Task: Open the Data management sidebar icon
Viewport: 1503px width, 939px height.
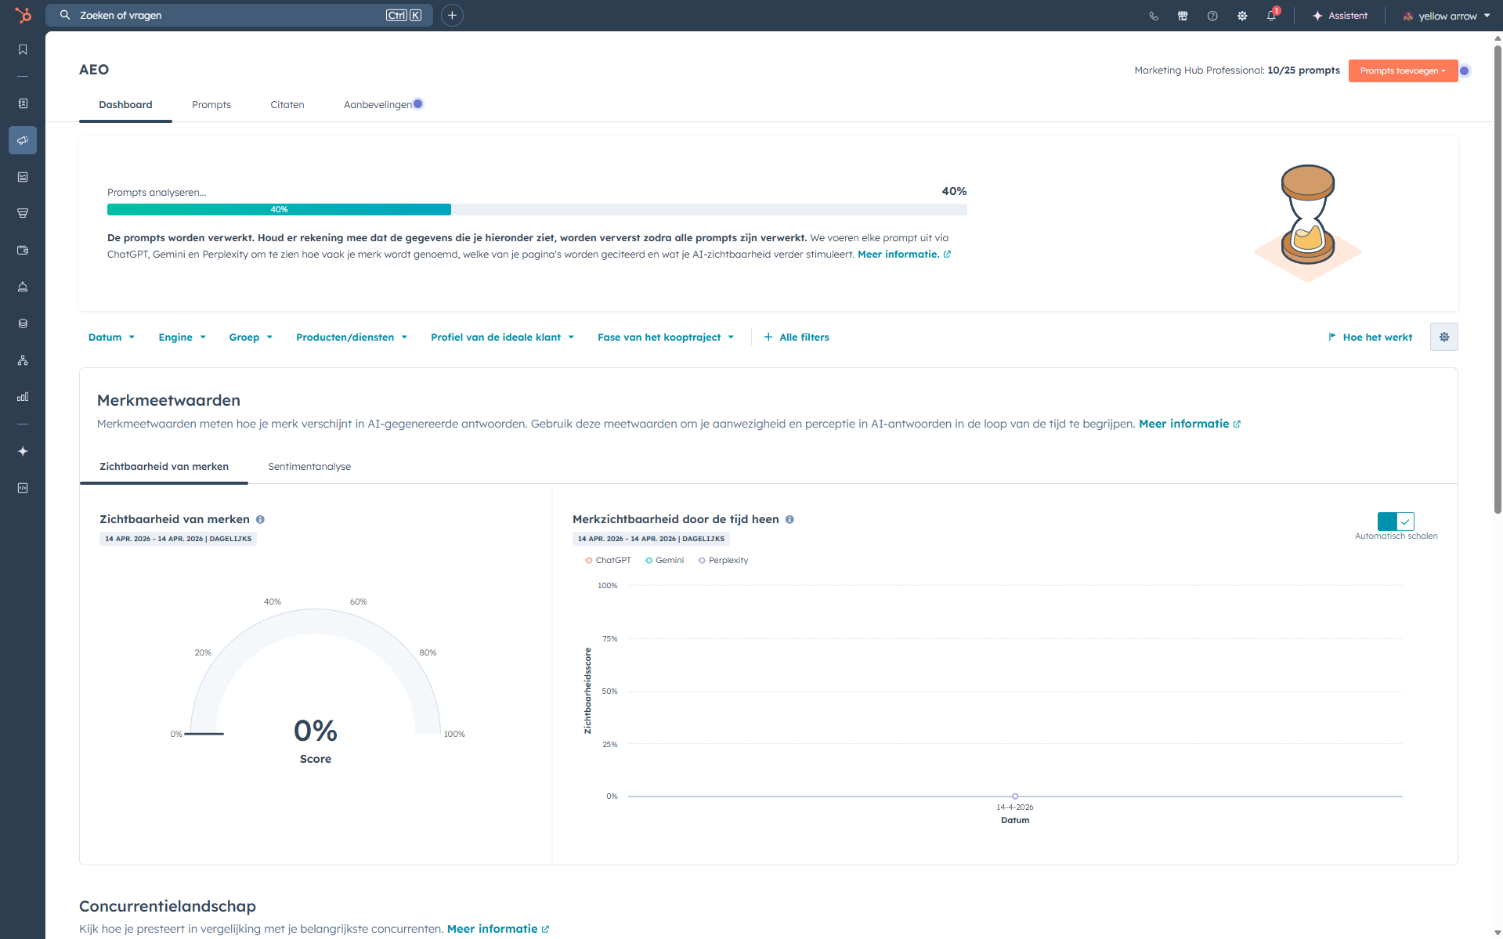Action: 23,323
